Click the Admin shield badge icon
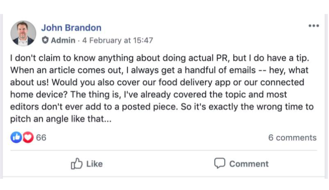 point(45,40)
